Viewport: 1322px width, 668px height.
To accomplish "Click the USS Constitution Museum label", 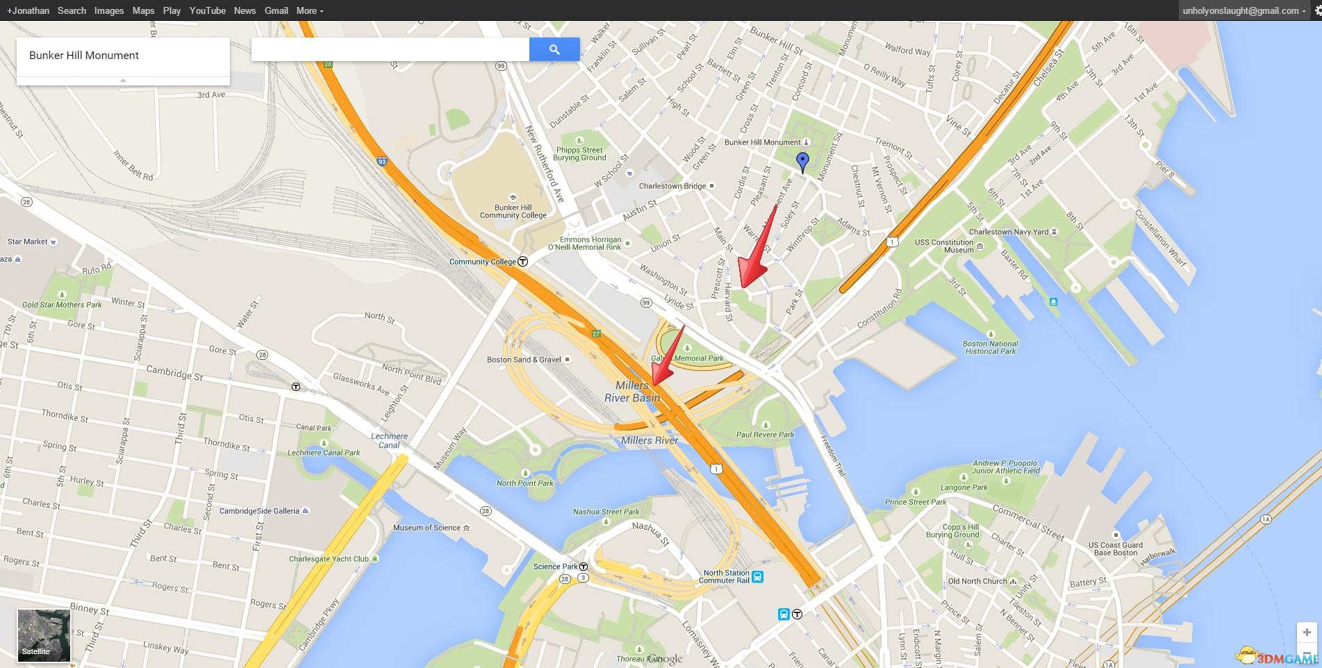I will click(944, 246).
